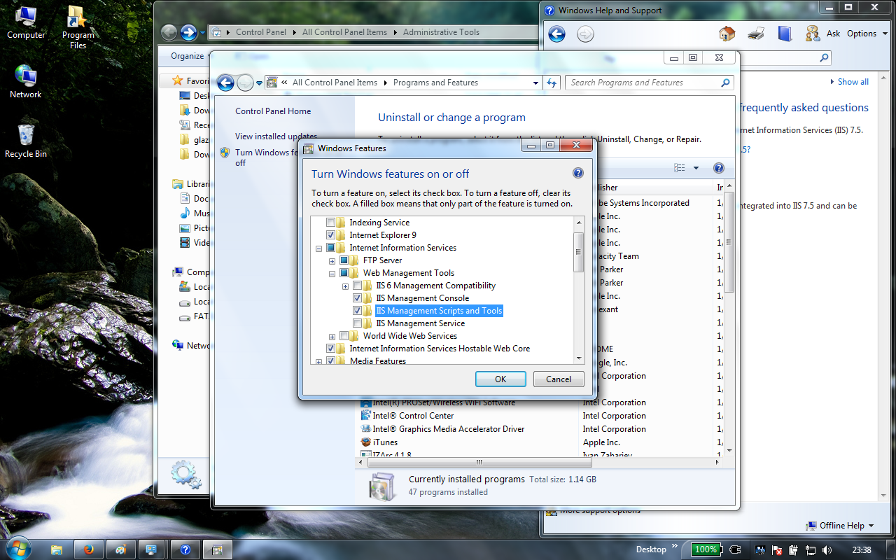The image size is (896, 560).
Task: Click Ask in Help and Support toolbar
Action: [x=833, y=34]
